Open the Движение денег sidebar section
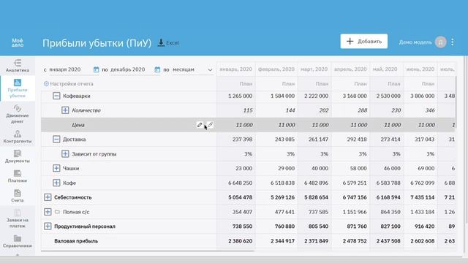This screenshot has width=468, height=263. (18, 114)
